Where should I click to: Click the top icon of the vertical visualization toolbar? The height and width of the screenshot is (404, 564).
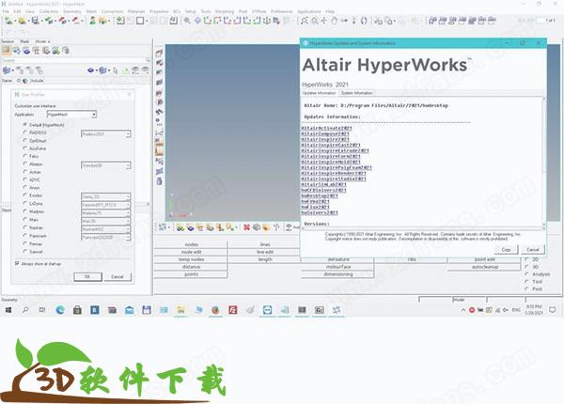click(160, 54)
